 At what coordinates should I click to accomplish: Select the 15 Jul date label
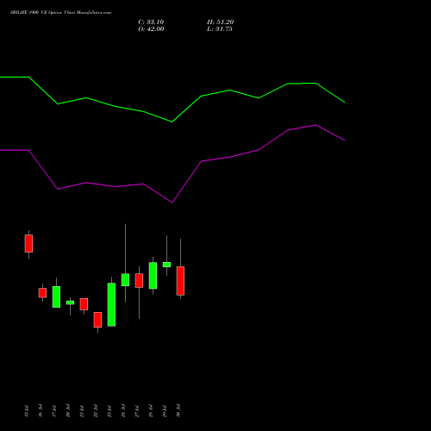pos(27,410)
